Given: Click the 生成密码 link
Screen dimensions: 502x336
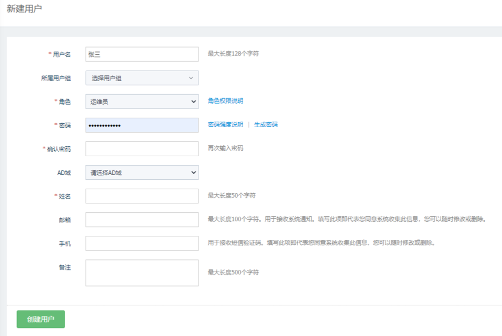Looking at the screenshot, I should pos(265,125).
